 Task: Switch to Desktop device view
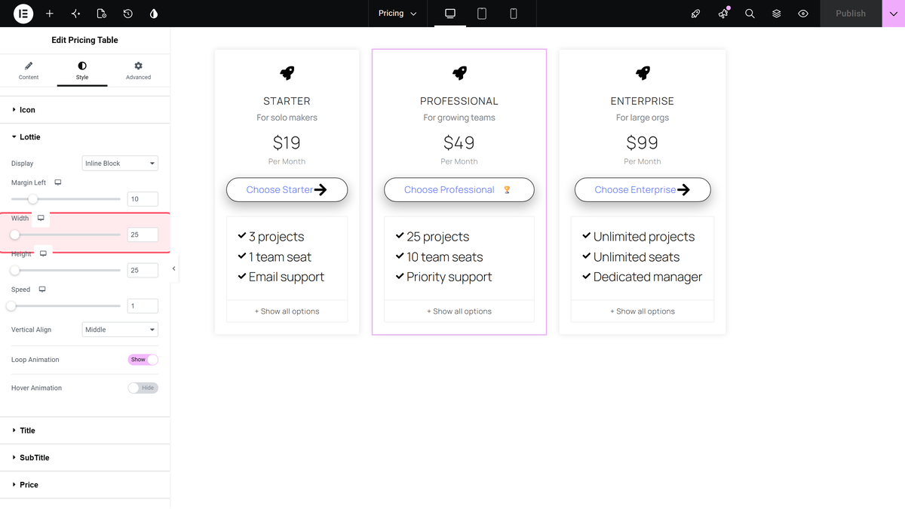click(x=450, y=14)
